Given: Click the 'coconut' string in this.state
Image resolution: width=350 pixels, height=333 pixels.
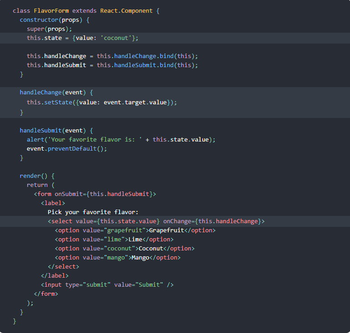Looking at the screenshot, I should (116, 38).
